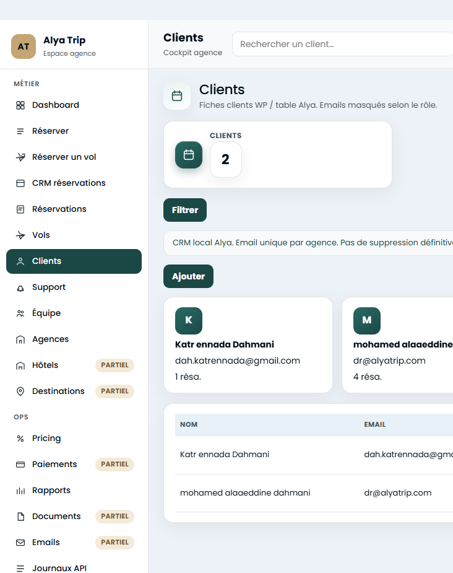
Task: Click the green calendar icon in Clients counter
Action: pyautogui.click(x=189, y=155)
